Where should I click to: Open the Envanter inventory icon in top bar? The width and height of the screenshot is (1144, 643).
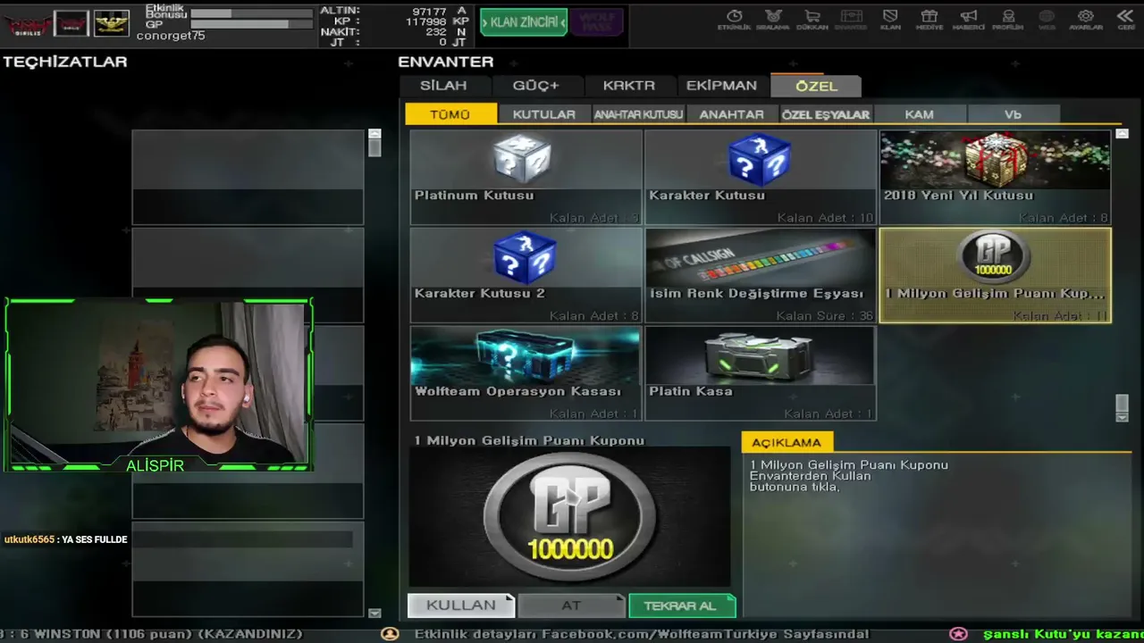(851, 20)
